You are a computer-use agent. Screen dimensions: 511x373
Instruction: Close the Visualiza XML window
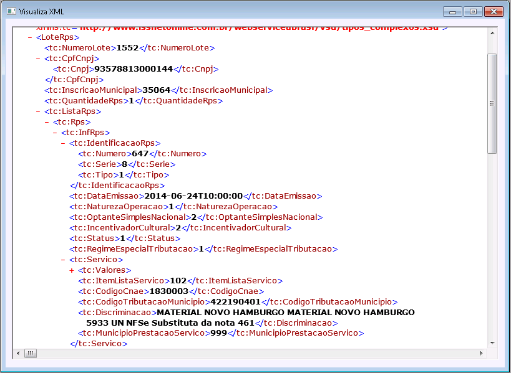[494, 12]
